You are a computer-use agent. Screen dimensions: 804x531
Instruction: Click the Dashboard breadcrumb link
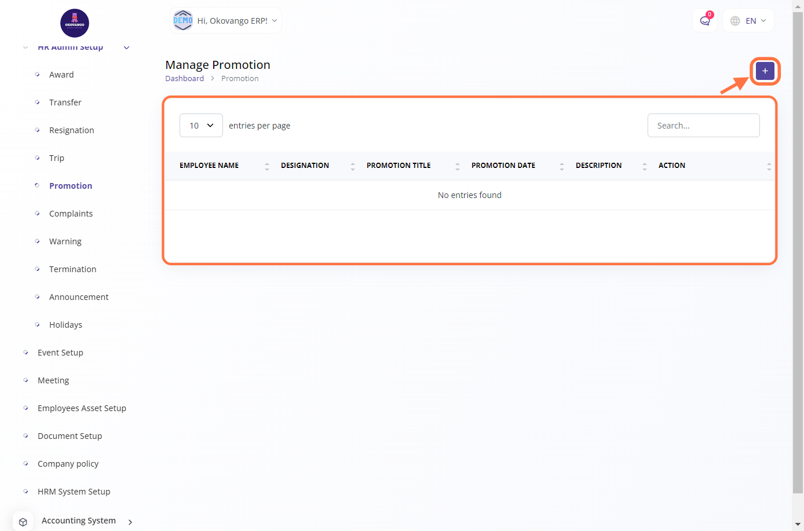tap(184, 79)
